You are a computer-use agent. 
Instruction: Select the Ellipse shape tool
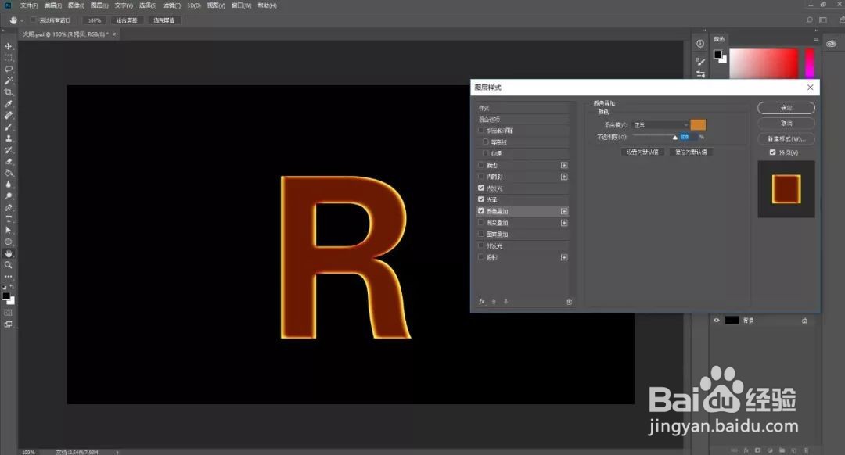tap(8, 242)
